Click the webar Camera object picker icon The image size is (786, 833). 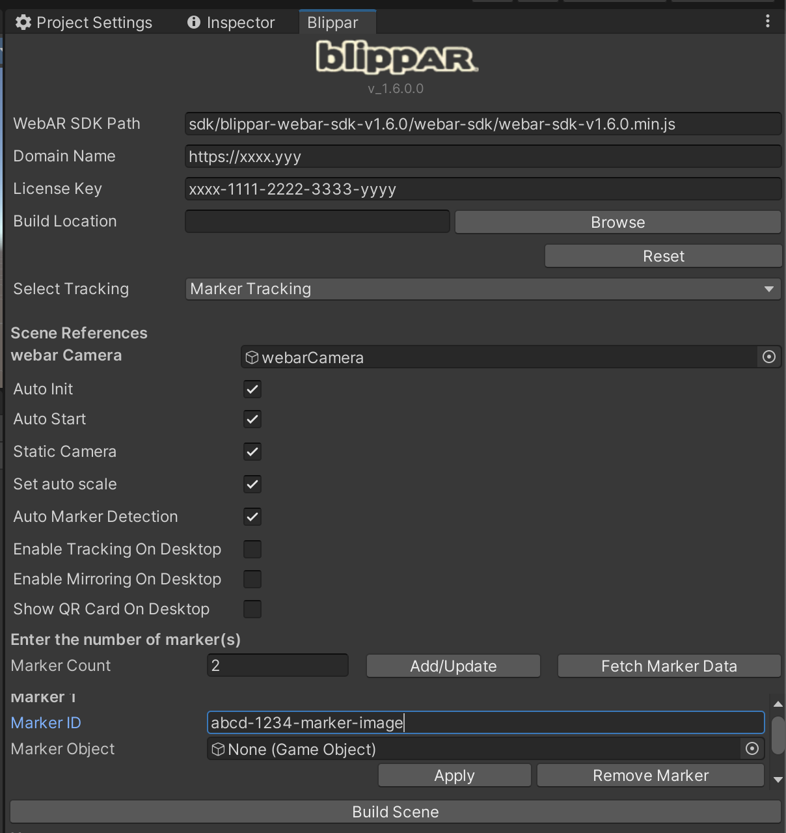(x=768, y=357)
